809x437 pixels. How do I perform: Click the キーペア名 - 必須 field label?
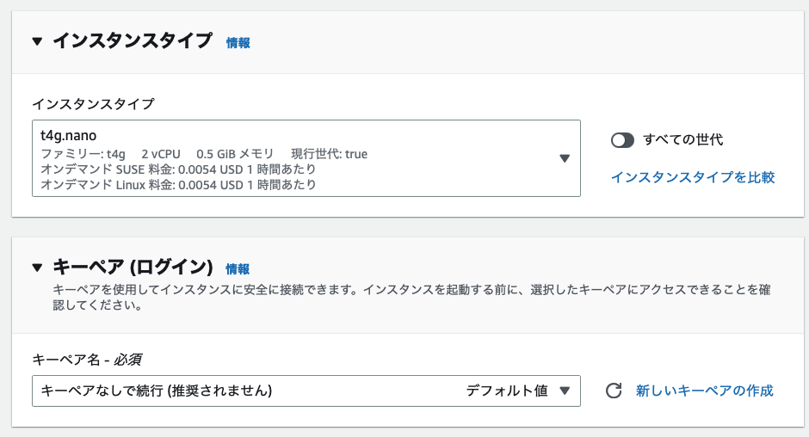point(86,359)
